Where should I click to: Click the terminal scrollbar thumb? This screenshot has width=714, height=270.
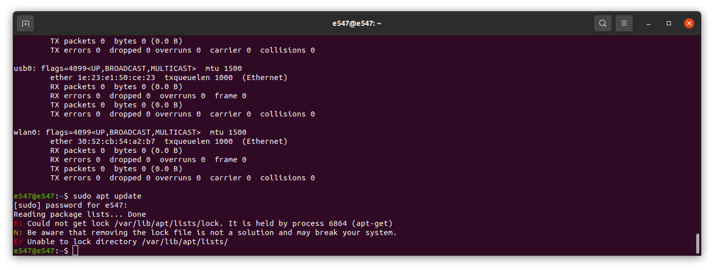pos(698,243)
